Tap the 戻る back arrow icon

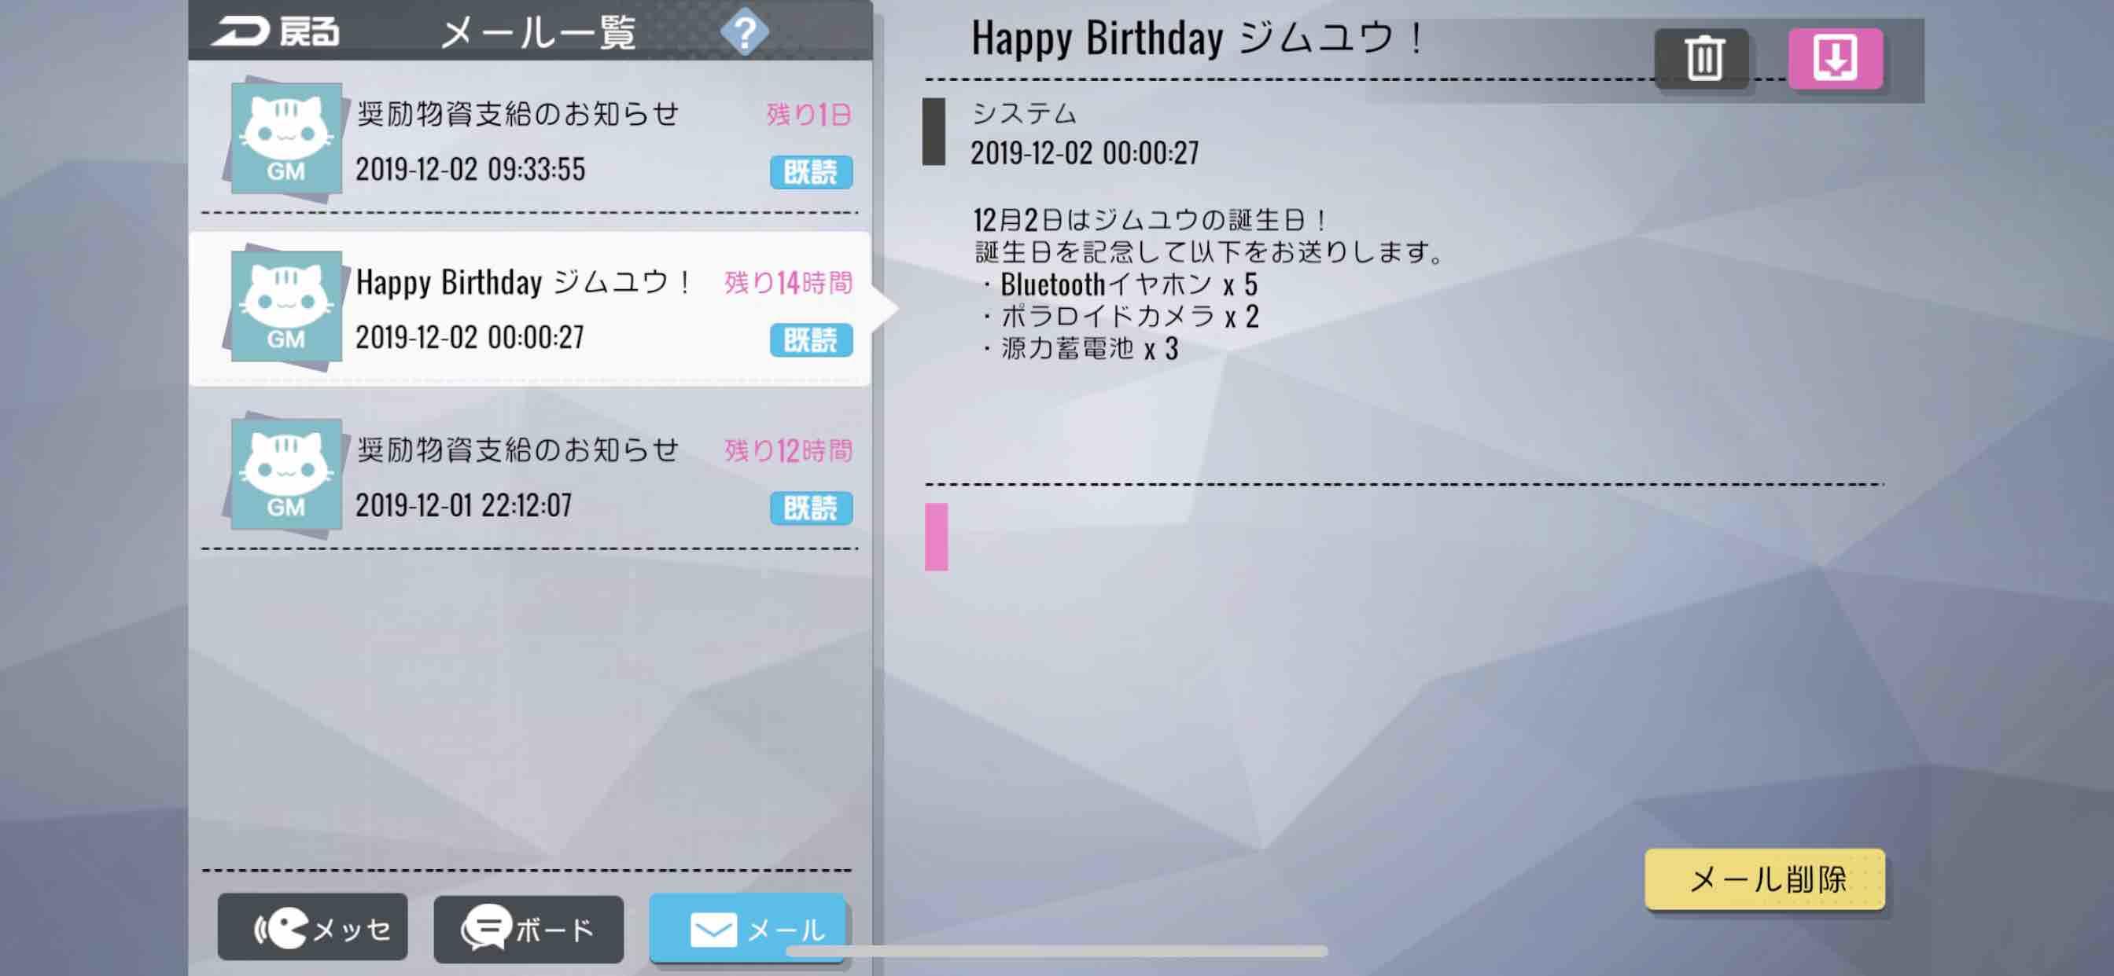coord(240,32)
